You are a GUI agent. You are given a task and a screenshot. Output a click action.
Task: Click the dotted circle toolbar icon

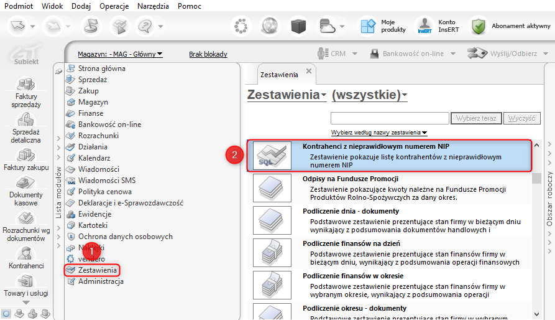pos(241,26)
